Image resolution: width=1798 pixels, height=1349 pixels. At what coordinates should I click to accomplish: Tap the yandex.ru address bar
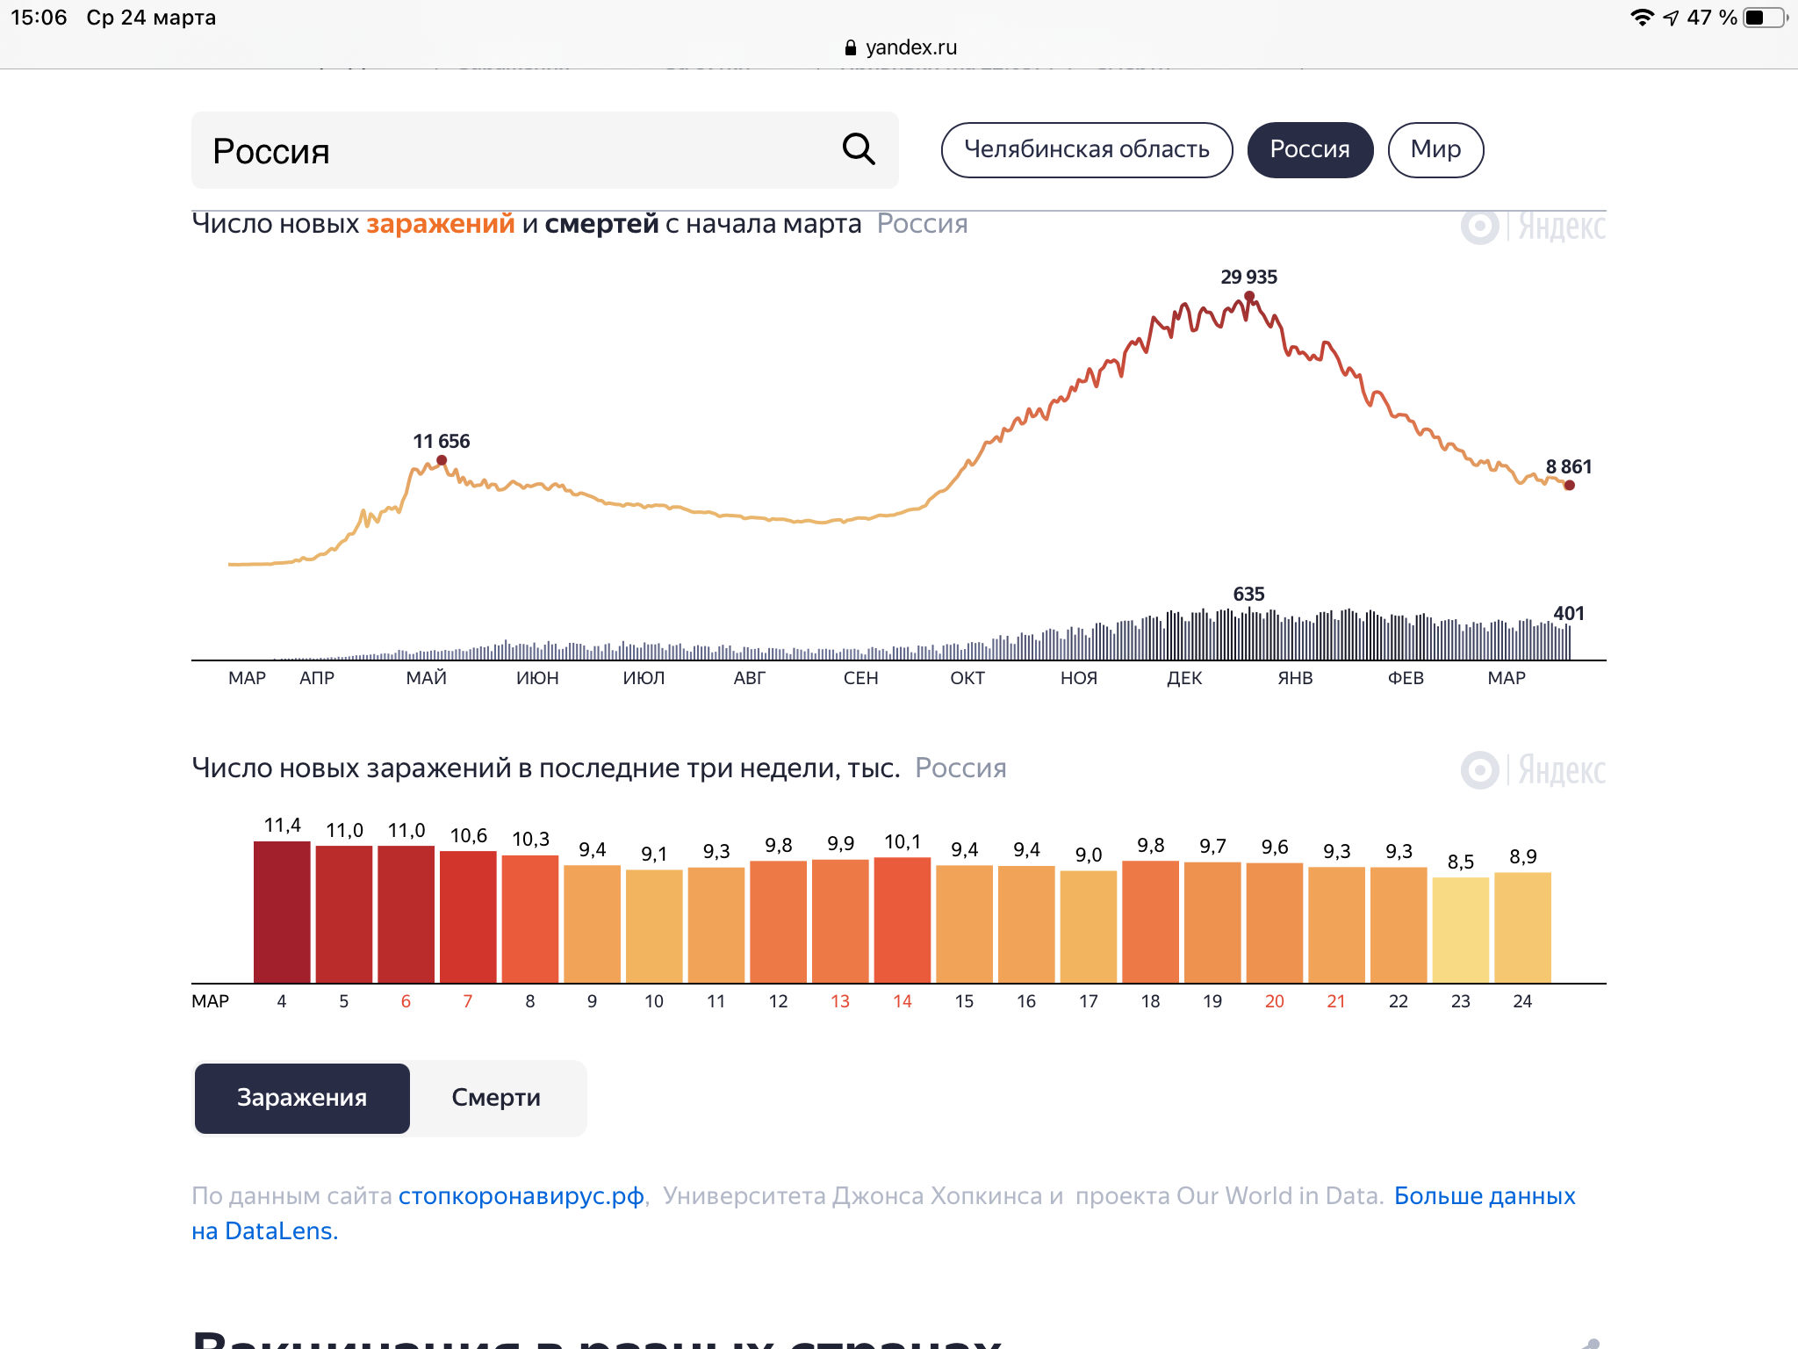click(x=900, y=47)
